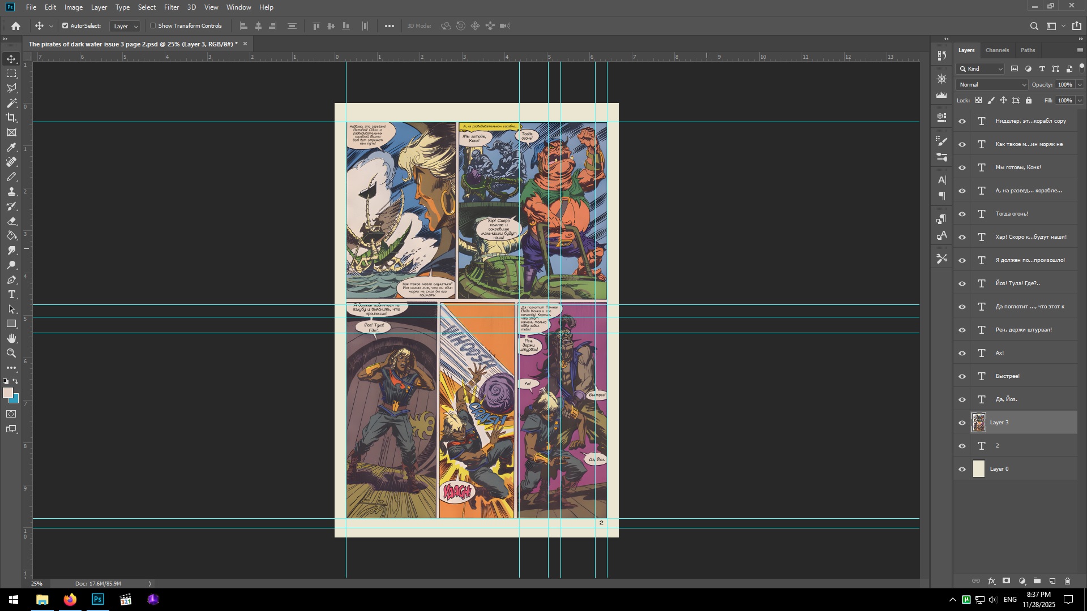Click the Add layer style fx icon
The image size is (1087, 611).
tap(991, 581)
